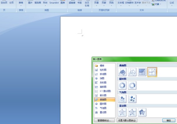Image resolution: width=177 pixels, height=124 pixels.
Task: Click 剪贴画 clip art in ribbon
Action: (x=38, y=3)
